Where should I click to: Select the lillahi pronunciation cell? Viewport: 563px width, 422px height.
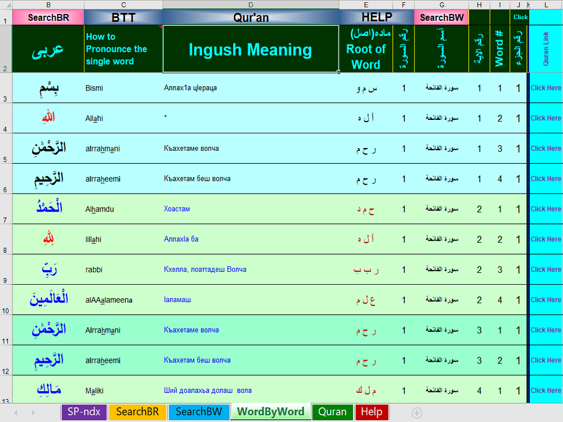(x=123, y=239)
